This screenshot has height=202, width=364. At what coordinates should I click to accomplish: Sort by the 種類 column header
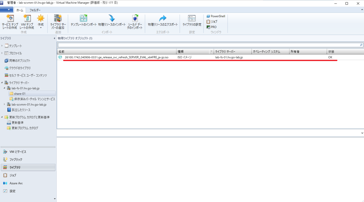(x=193, y=52)
